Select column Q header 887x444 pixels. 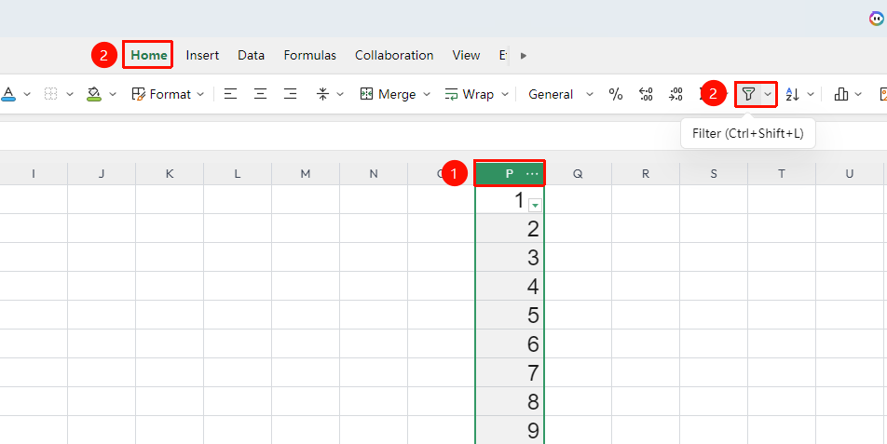point(578,174)
